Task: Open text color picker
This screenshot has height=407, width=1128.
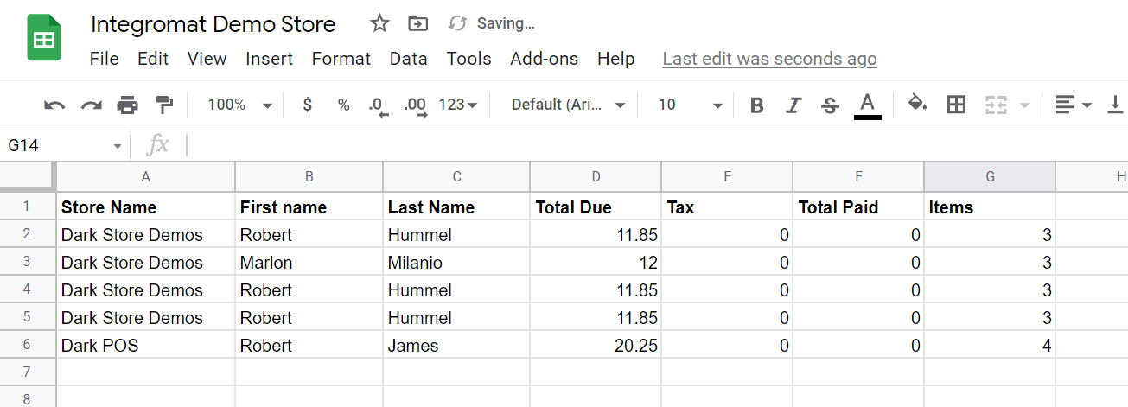Action: click(867, 105)
